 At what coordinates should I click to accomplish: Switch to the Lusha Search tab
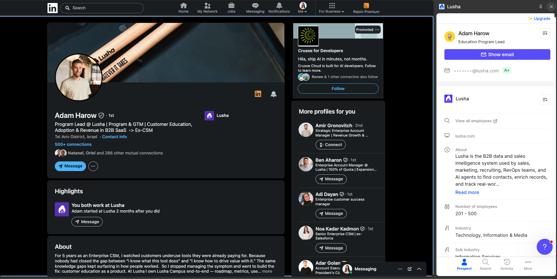pyautogui.click(x=485, y=265)
